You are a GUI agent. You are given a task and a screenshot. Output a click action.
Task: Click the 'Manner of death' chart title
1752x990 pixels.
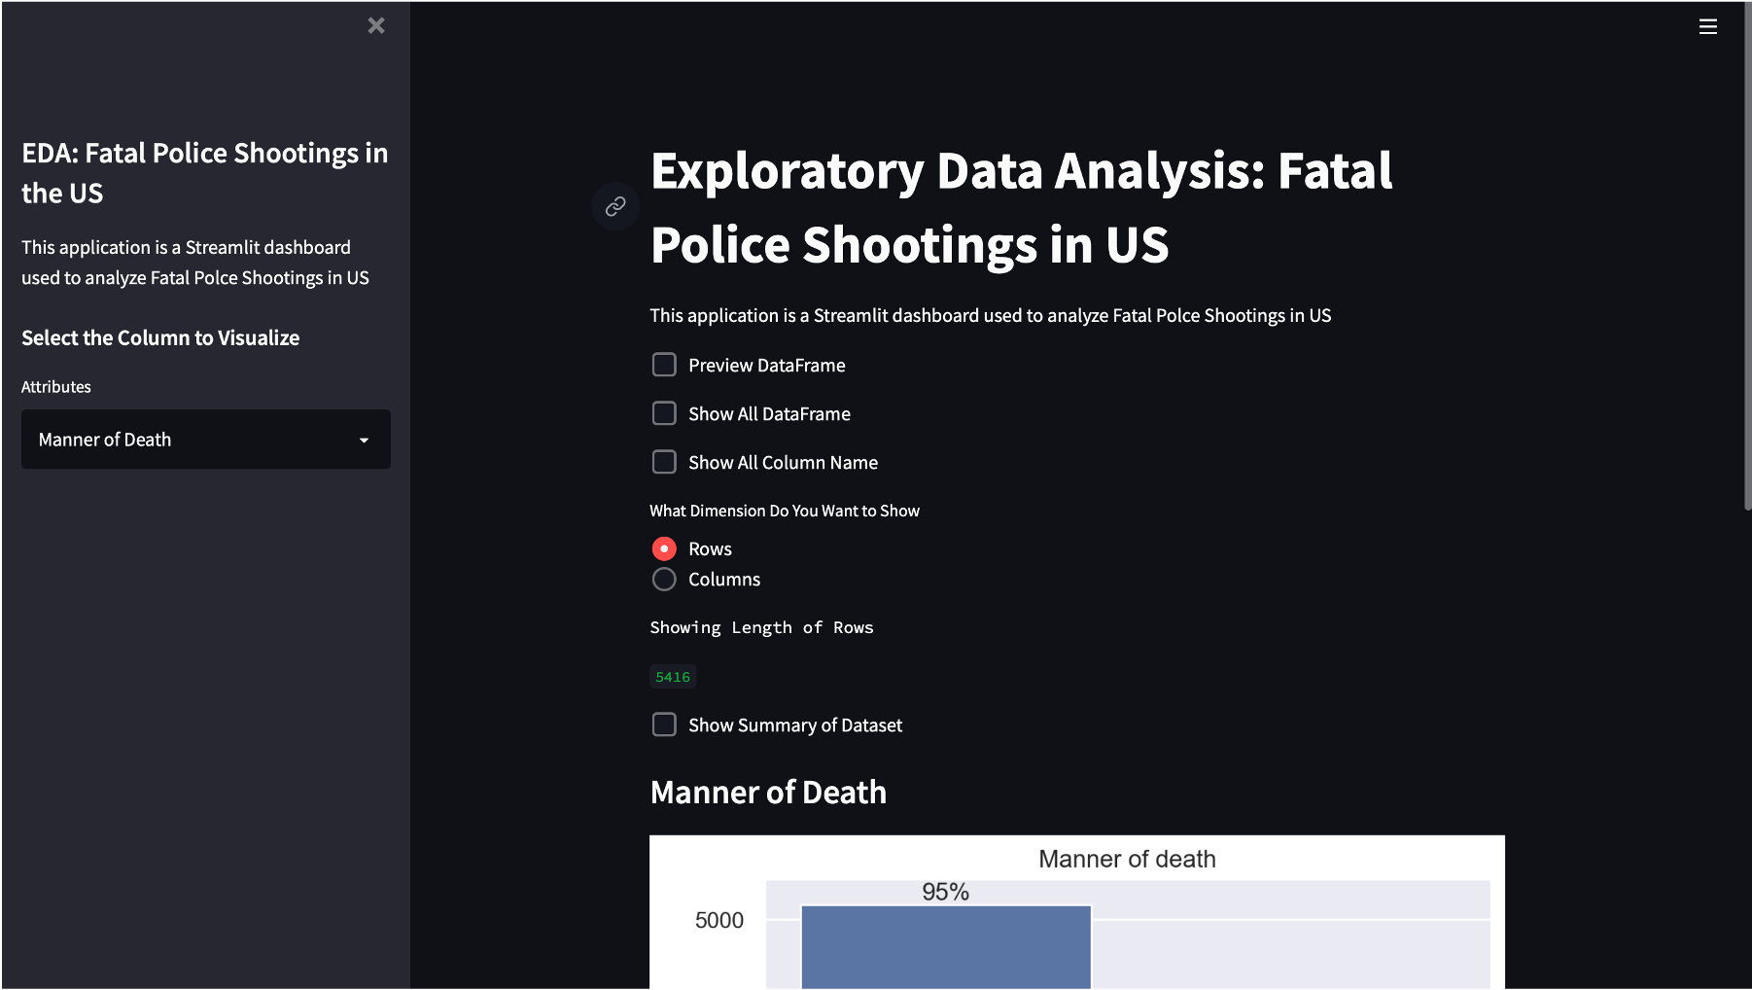click(x=1127, y=859)
